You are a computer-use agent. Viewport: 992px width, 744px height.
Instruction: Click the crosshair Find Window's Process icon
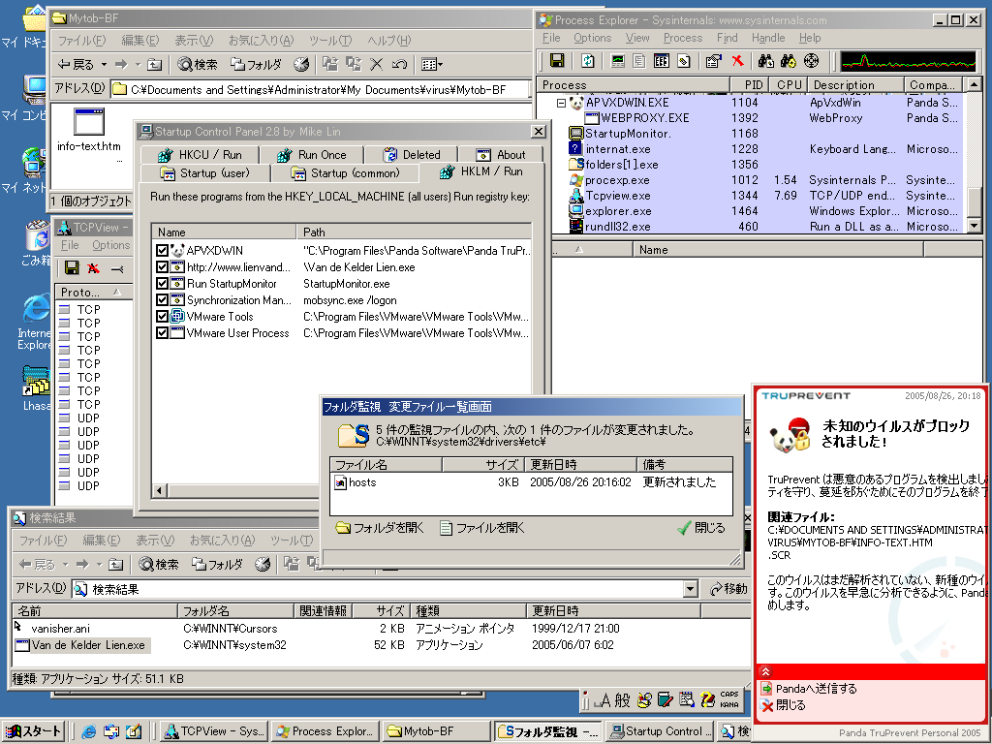pyautogui.click(x=812, y=61)
